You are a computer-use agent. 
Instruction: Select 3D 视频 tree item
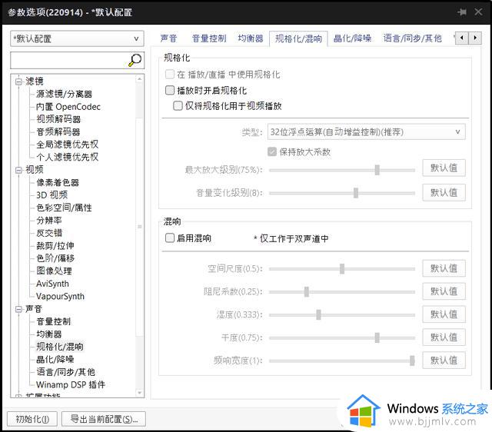(52, 195)
